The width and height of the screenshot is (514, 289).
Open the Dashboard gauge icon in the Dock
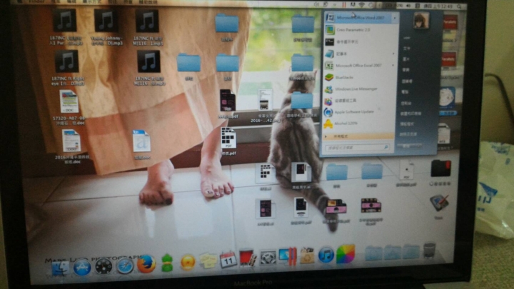(104, 267)
